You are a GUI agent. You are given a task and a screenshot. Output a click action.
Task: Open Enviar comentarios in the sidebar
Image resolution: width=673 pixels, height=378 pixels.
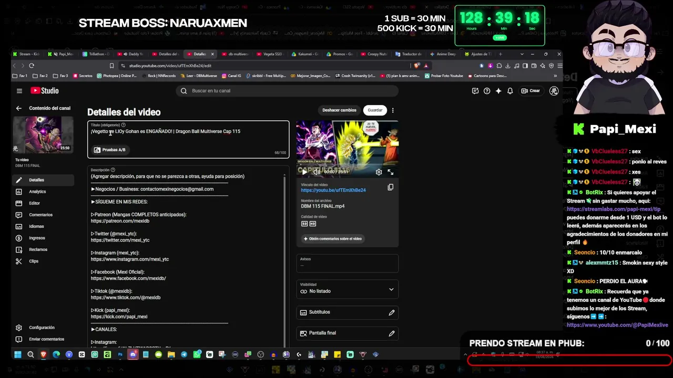(44, 339)
